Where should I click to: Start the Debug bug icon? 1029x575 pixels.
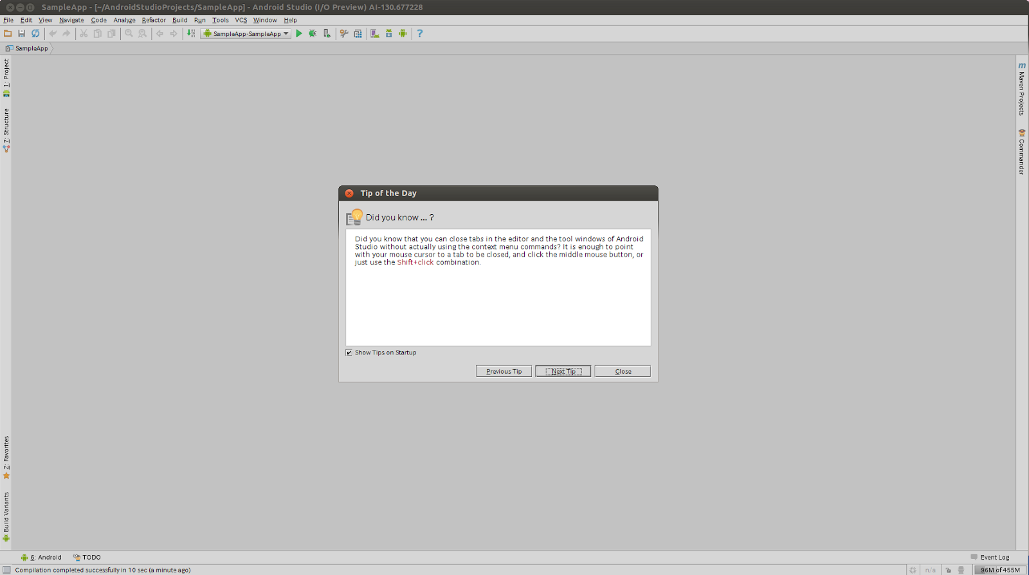[x=313, y=33]
